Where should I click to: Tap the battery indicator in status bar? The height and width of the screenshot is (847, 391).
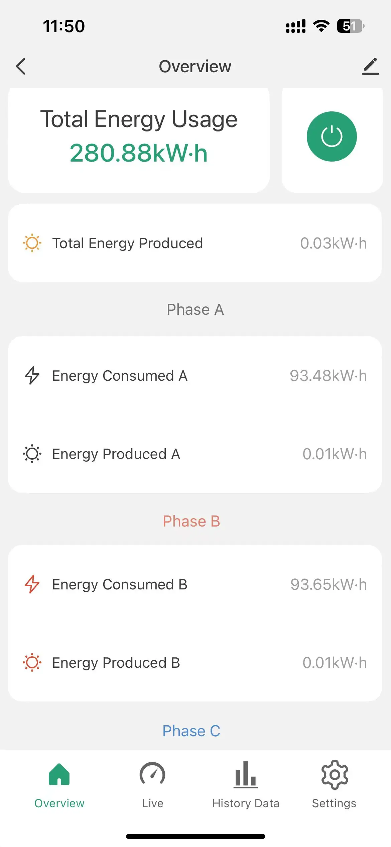click(351, 26)
